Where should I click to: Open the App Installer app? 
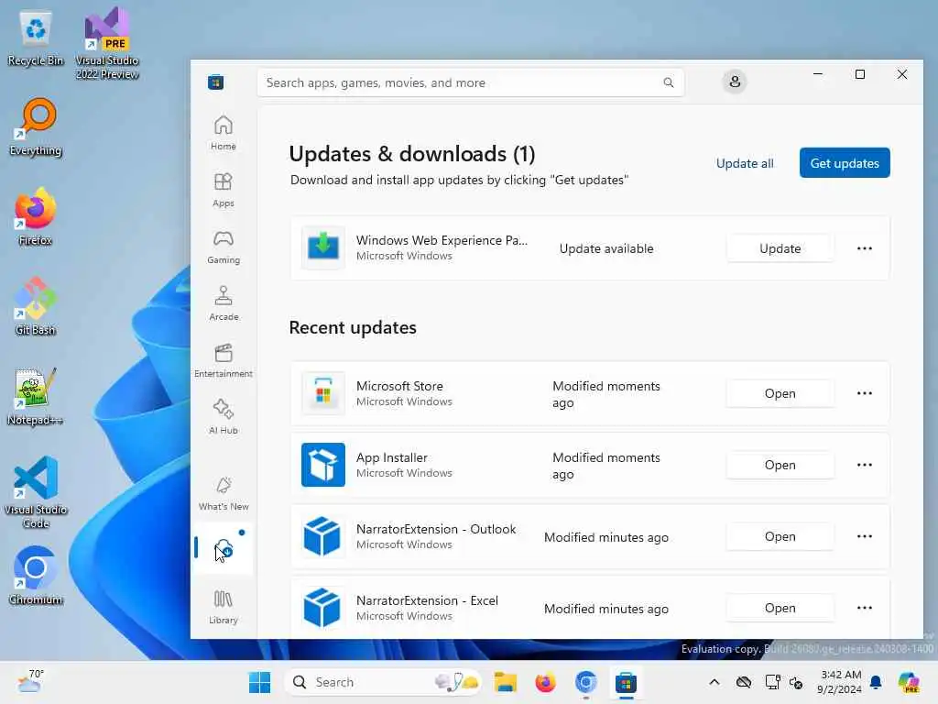(x=780, y=465)
